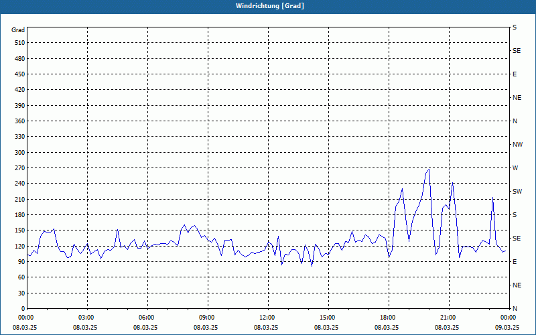Screen dimensions: 536x335
Task: Select the "390" degree axis label
Action: tap(20, 106)
